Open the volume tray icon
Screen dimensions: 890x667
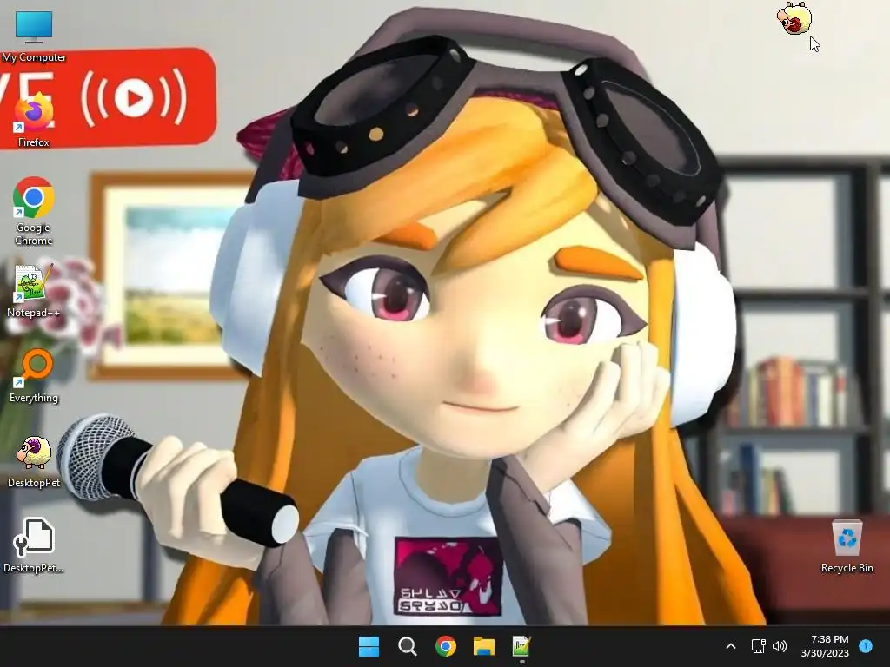pos(780,646)
